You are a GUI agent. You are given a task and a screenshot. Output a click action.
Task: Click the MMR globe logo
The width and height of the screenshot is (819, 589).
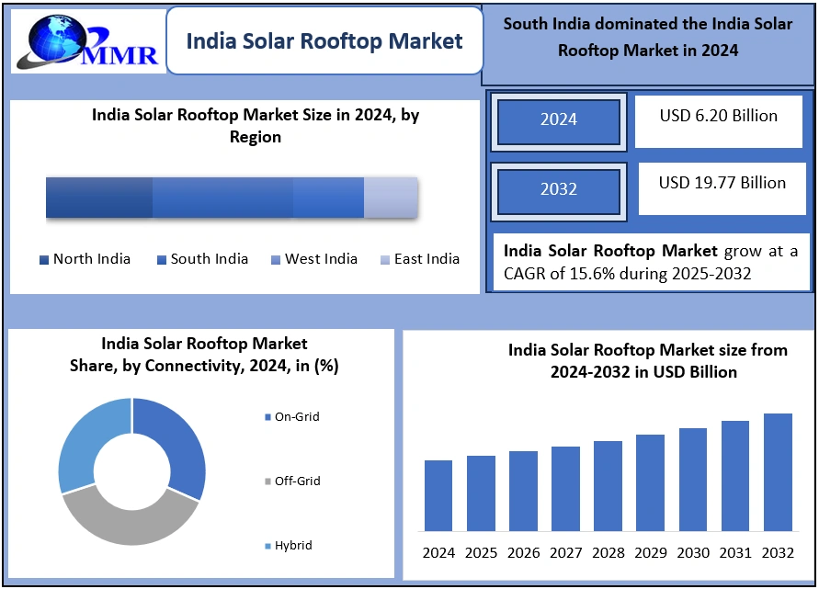[x=85, y=41]
